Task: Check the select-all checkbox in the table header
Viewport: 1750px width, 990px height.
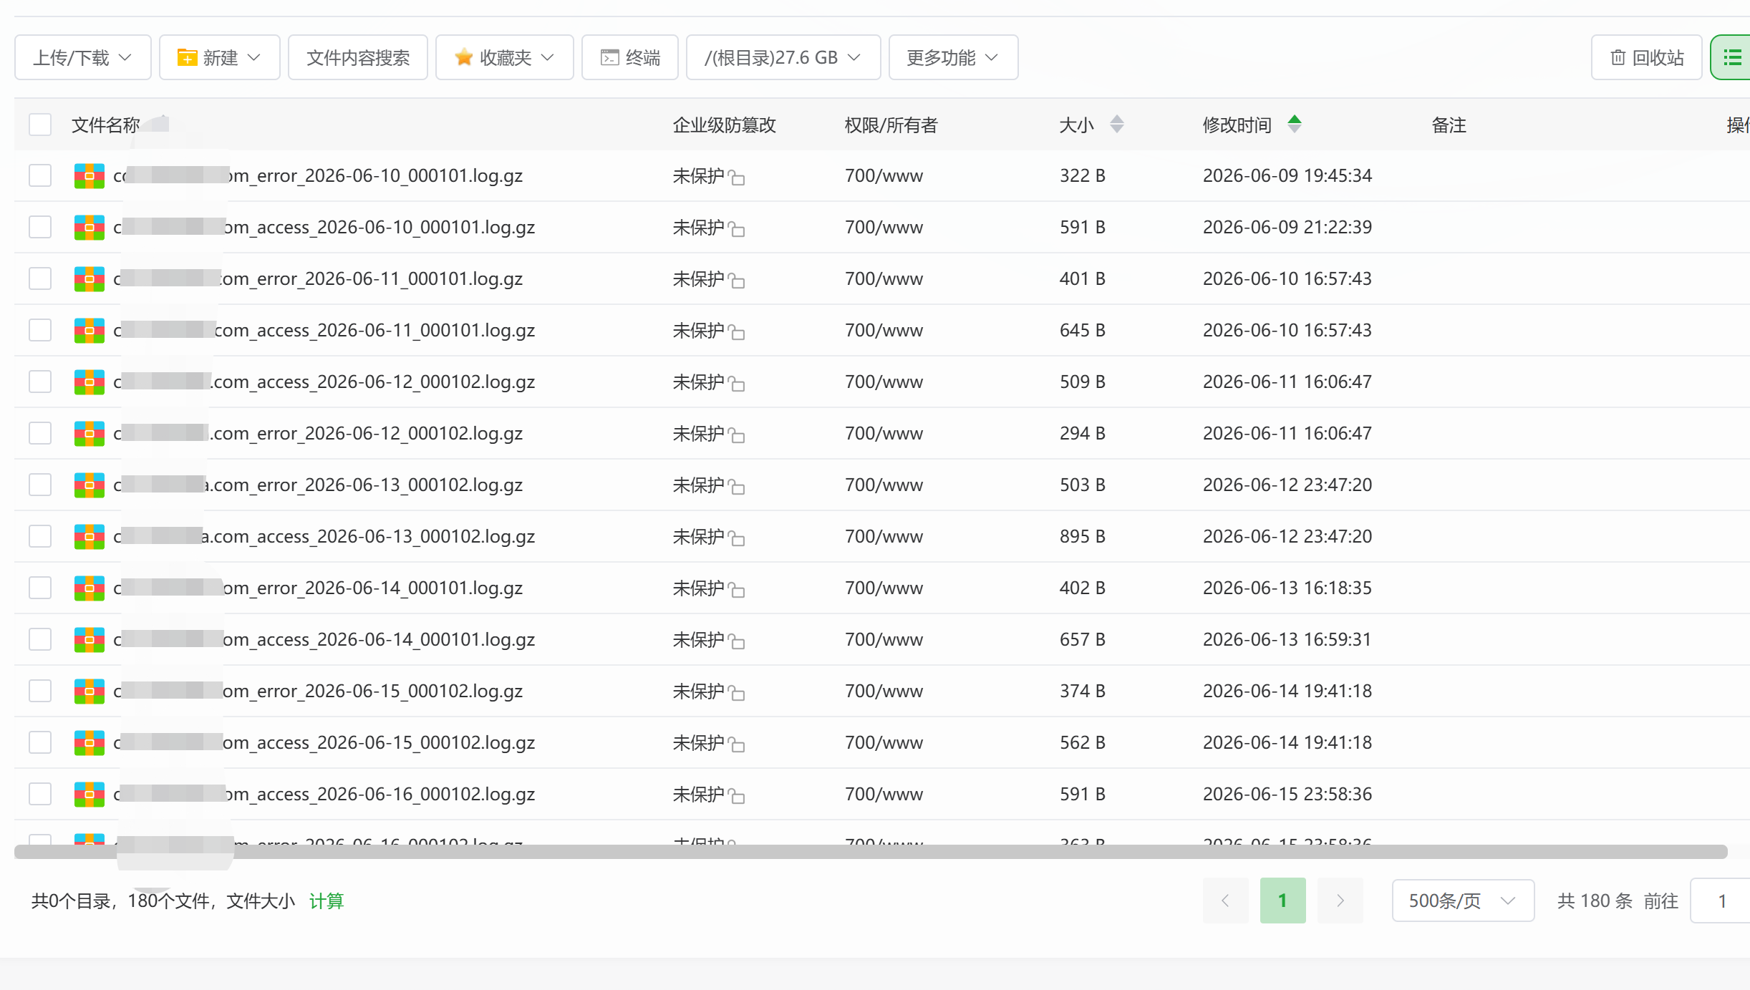Action: (40, 125)
